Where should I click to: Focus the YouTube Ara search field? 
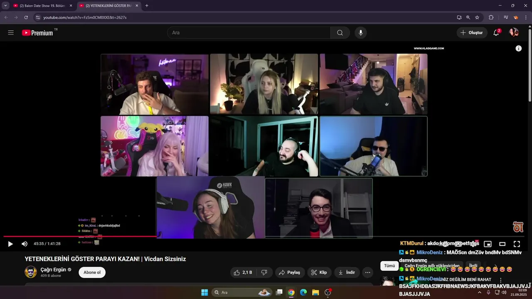249,33
